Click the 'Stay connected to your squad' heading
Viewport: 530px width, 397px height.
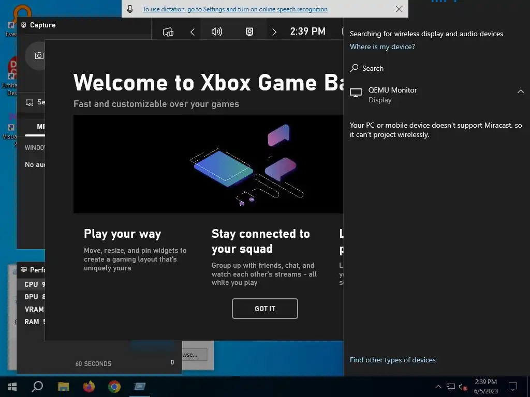click(261, 241)
